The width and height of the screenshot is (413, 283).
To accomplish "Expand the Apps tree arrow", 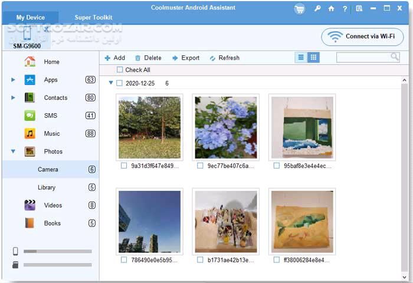I will 13,80.
